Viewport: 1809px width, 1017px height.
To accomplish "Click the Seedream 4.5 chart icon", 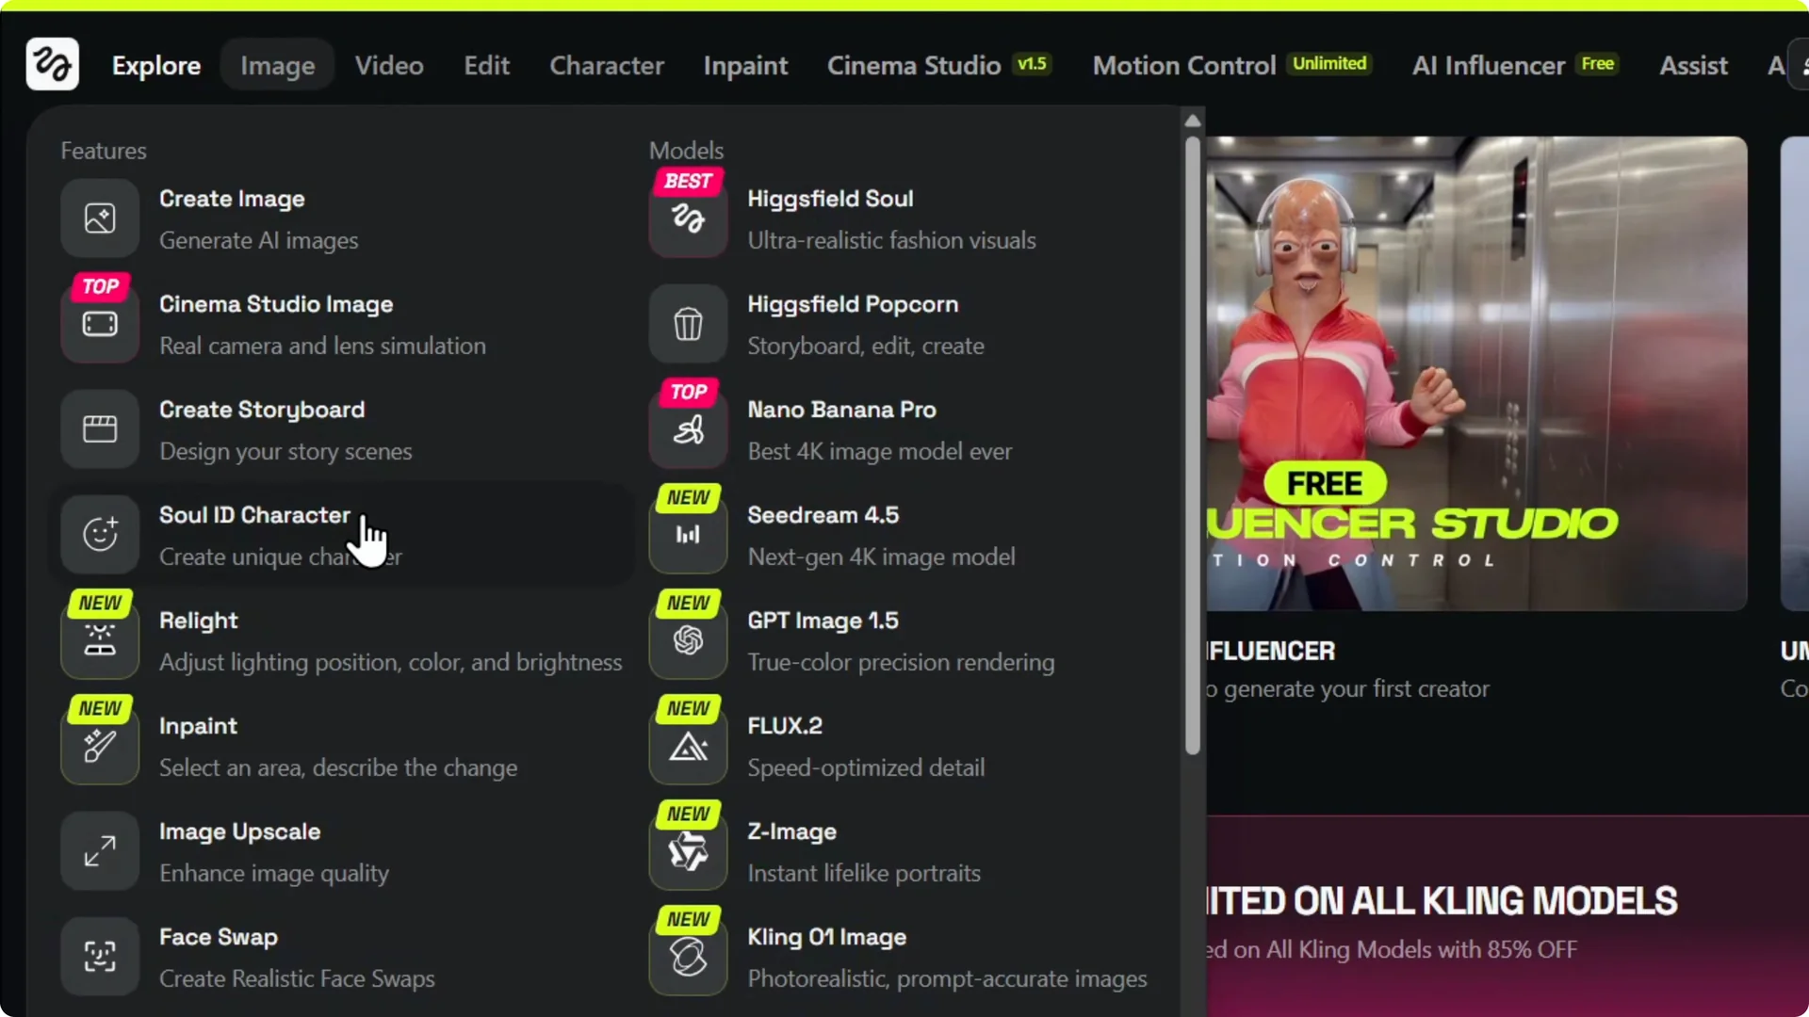I will click(x=688, y=534).
